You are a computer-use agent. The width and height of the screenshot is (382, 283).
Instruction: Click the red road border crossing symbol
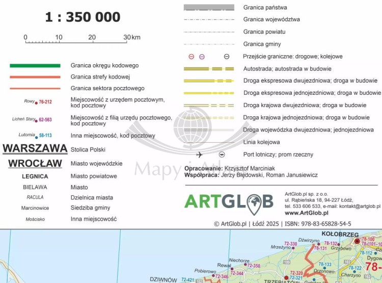192,57
